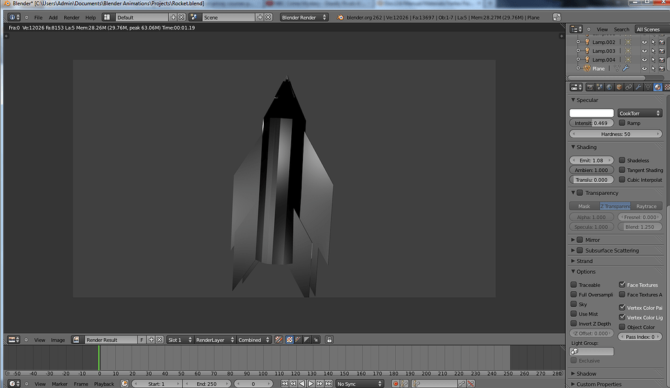Click the white specular color swatch

point(591,113)
